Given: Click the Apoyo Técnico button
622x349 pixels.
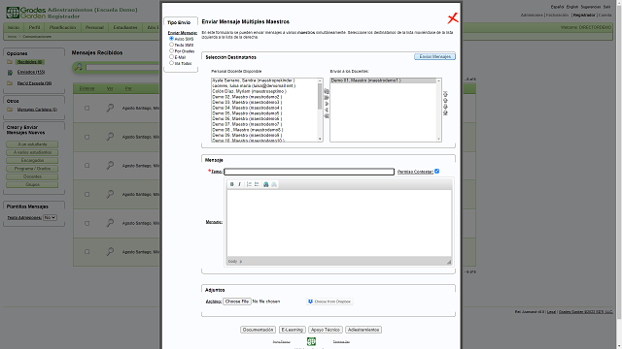Looking at the screenshot, I should 326,330.
